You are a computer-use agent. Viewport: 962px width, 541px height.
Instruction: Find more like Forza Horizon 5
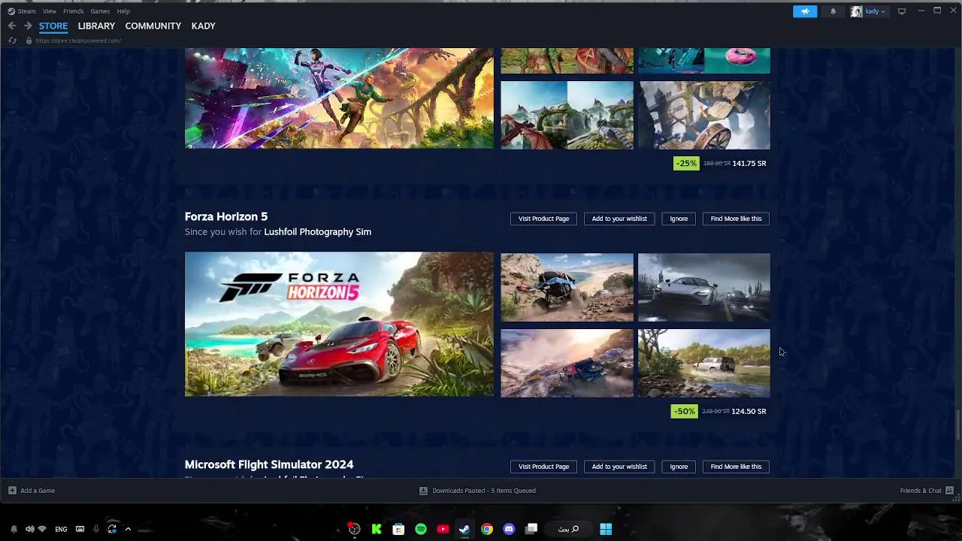click(736, 219)
